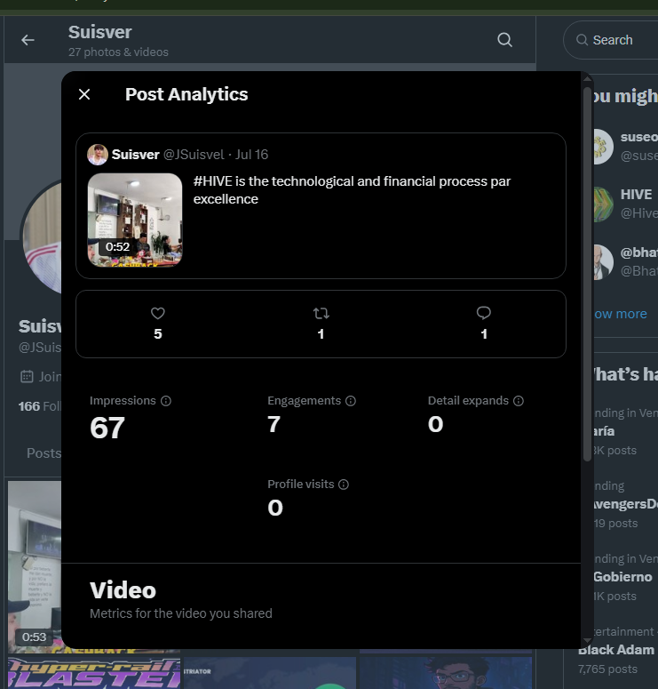Open the Black Adam trending topic

(616, 650)
